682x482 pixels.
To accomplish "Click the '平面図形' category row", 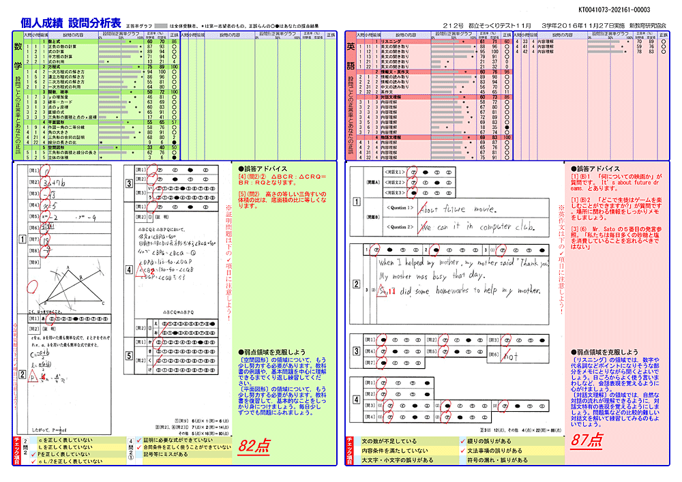I will [102, 122].
